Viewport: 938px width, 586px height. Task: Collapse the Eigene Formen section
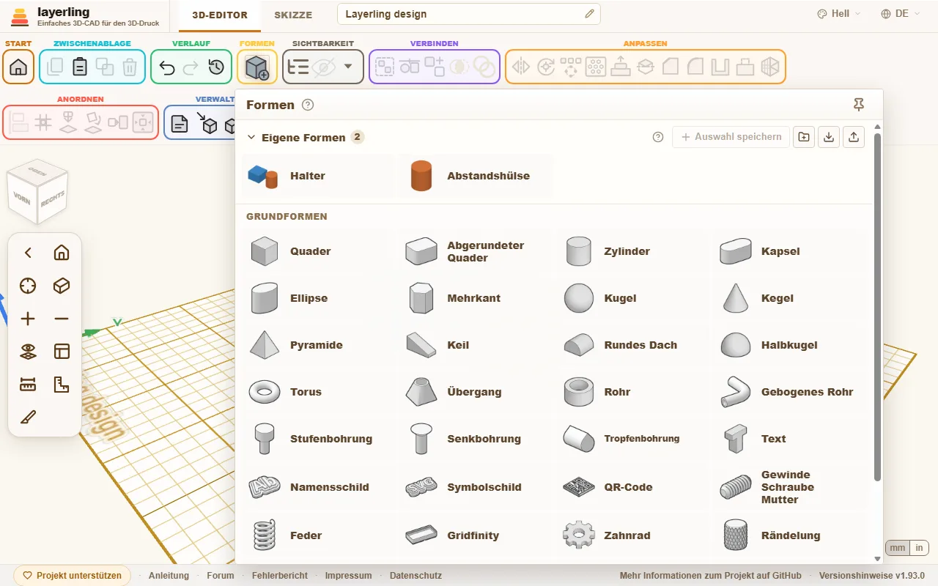[251, 137]
